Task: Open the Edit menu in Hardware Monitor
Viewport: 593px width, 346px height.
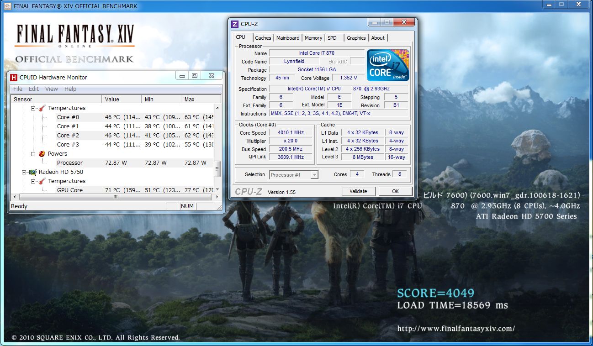Action: point(34,89)
